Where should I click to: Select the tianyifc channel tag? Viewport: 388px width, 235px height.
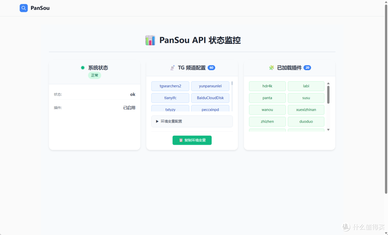tap(170, 98)
